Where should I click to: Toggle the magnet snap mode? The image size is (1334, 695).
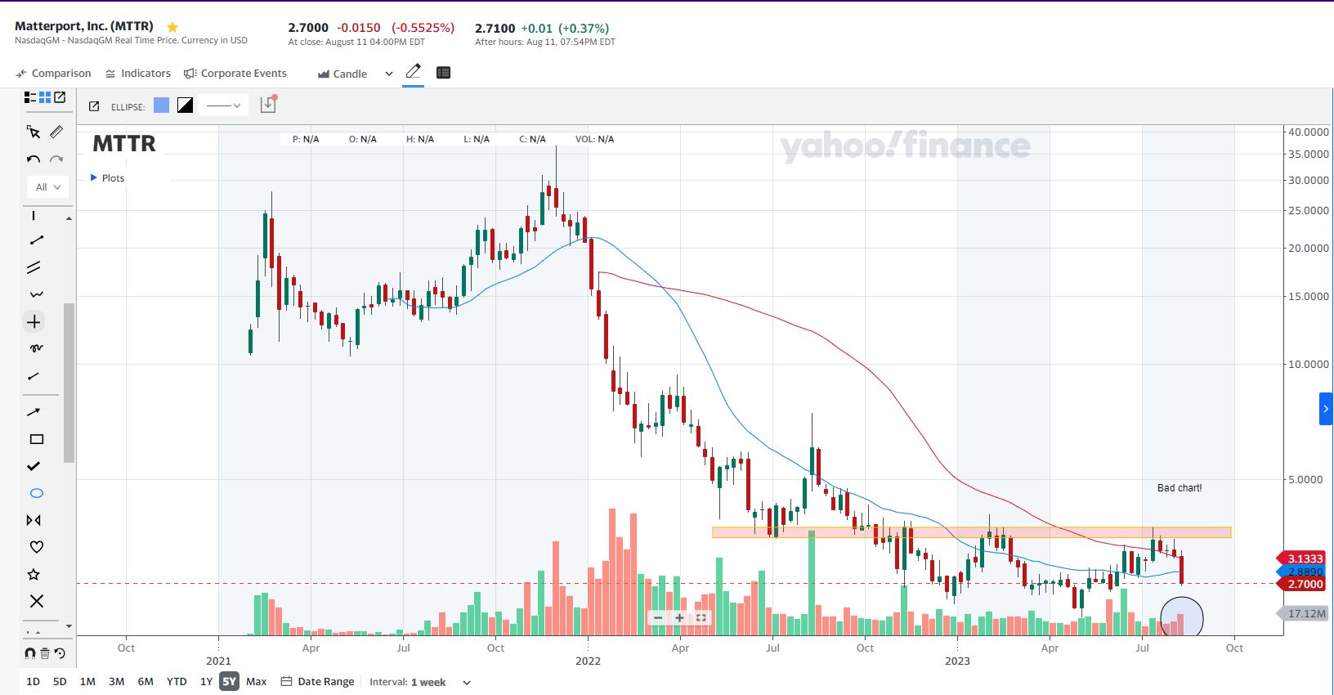pos(30,653)
